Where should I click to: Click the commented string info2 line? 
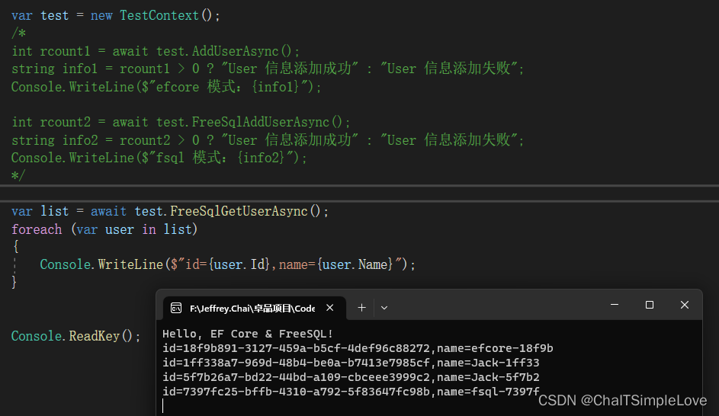tap(268, 139)
